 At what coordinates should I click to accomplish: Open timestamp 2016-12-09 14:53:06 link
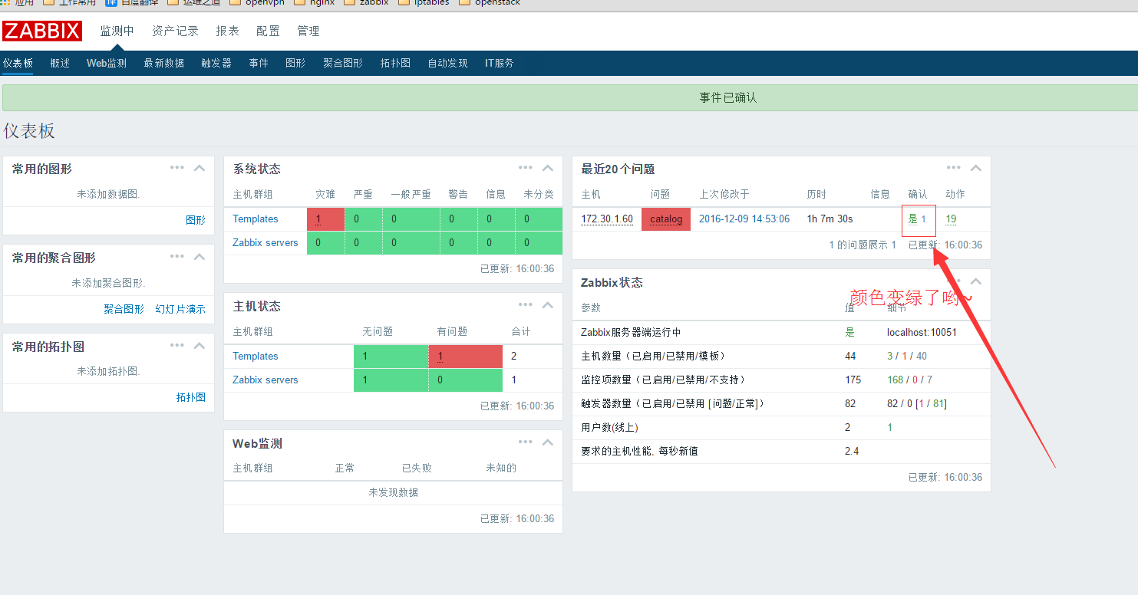(x=744, y=219)
